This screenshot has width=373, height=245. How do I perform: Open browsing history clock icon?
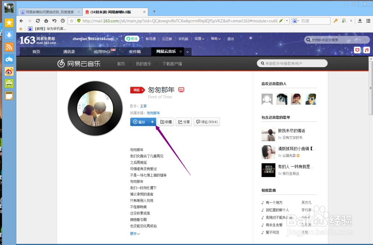pos(63,21)
